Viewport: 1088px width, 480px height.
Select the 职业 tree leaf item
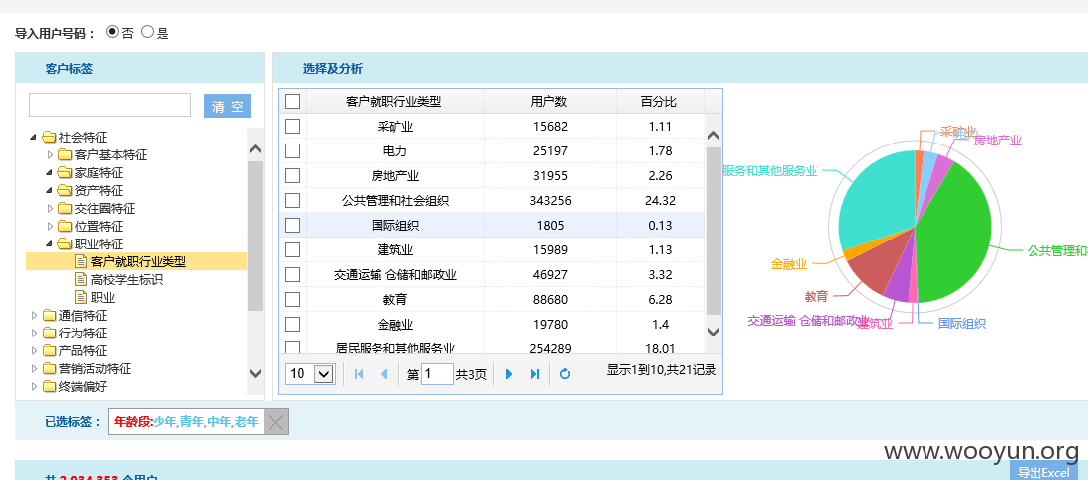(x=103, y=298)
